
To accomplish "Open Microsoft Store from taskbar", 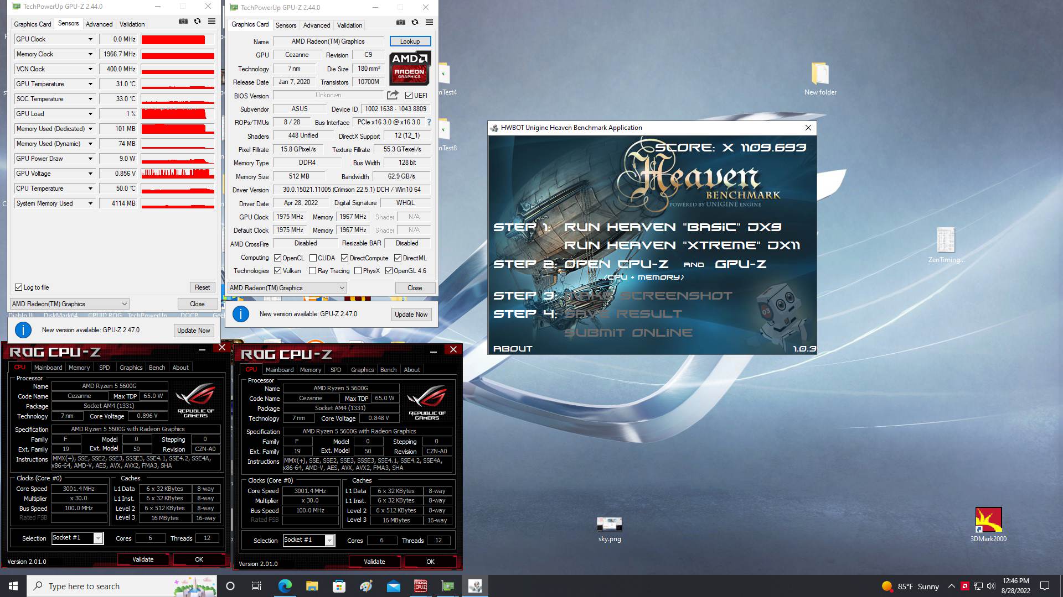I will point(339,586).
